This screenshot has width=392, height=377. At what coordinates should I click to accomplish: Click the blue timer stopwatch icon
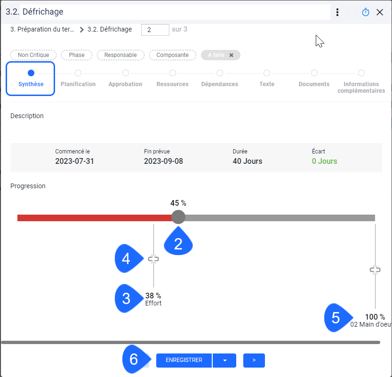click(366, 12)
